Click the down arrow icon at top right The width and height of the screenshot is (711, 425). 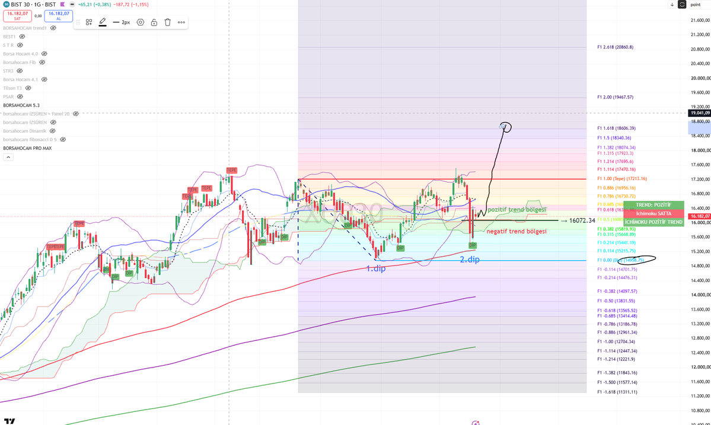(672, 5)
